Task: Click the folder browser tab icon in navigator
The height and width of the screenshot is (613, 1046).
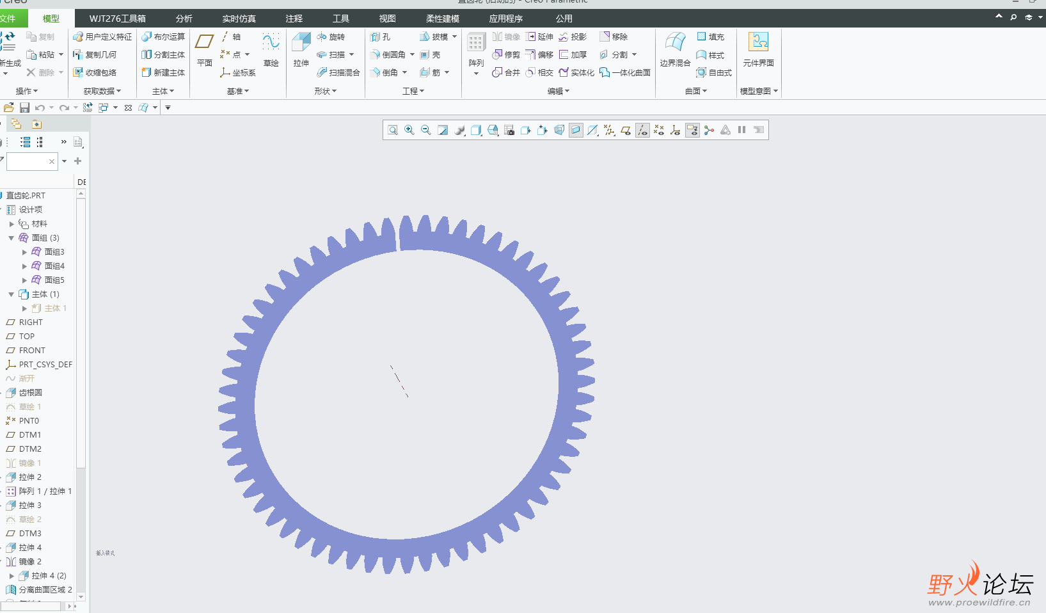Action: click(16, 124)
